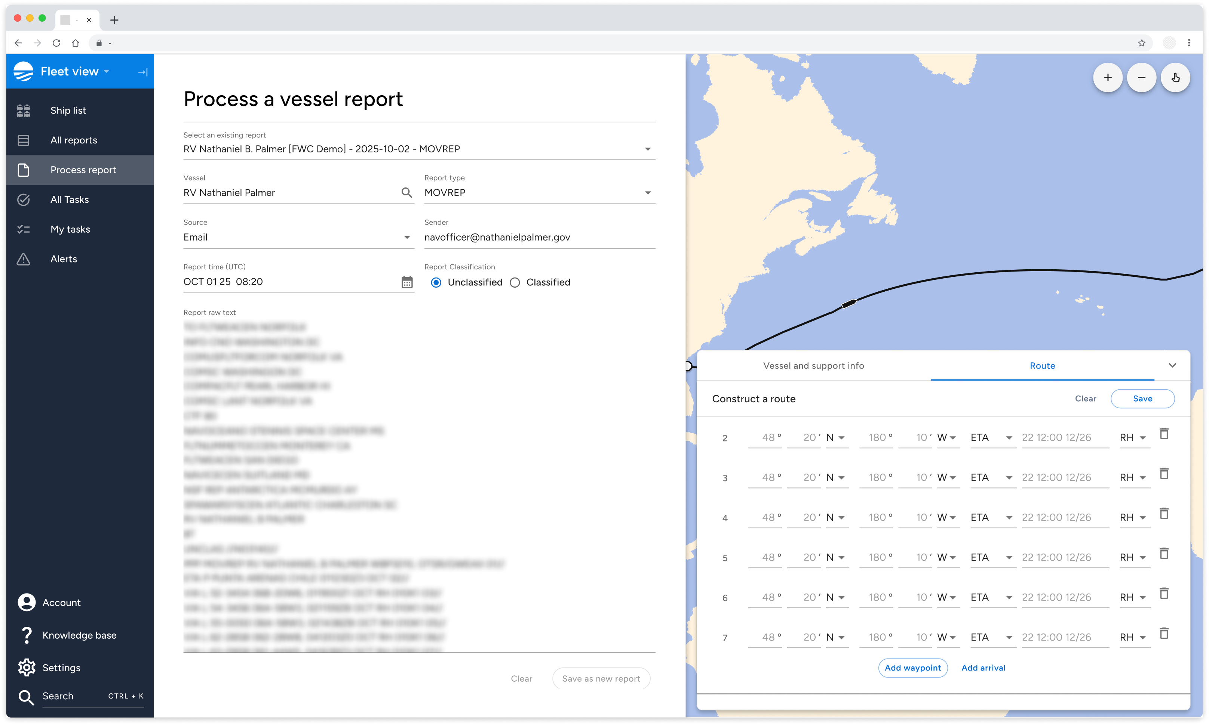Click the vessel search magnifying glass
Viewport: 1209px width, 725px height.
click(406, 192)
